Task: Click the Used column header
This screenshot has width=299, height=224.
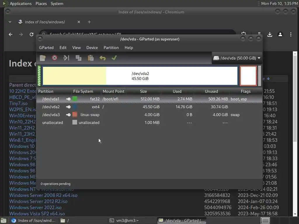Action: point(177,91)
